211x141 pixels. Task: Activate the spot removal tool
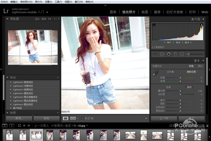point(162,54)
